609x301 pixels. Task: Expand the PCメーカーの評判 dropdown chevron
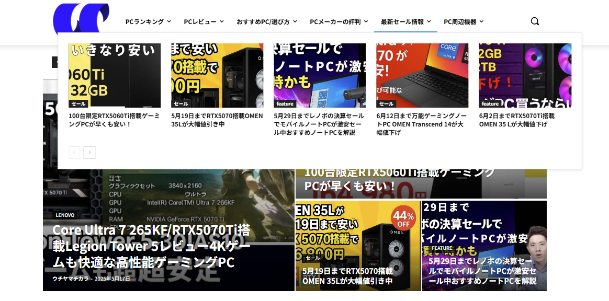tap(366, 22)
